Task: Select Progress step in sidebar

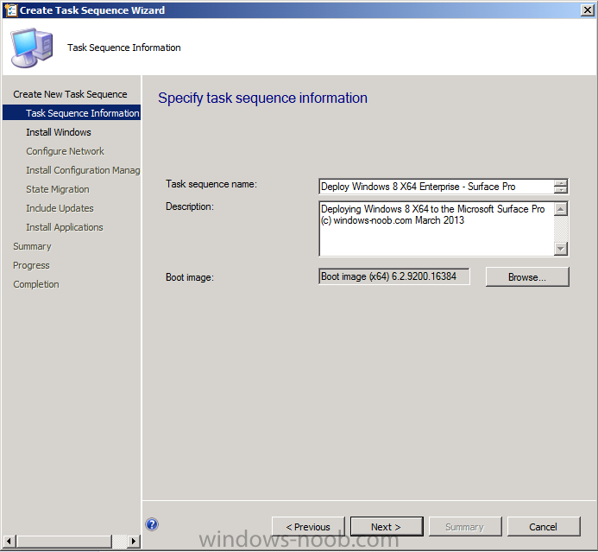Action: [x=31, y=265]
